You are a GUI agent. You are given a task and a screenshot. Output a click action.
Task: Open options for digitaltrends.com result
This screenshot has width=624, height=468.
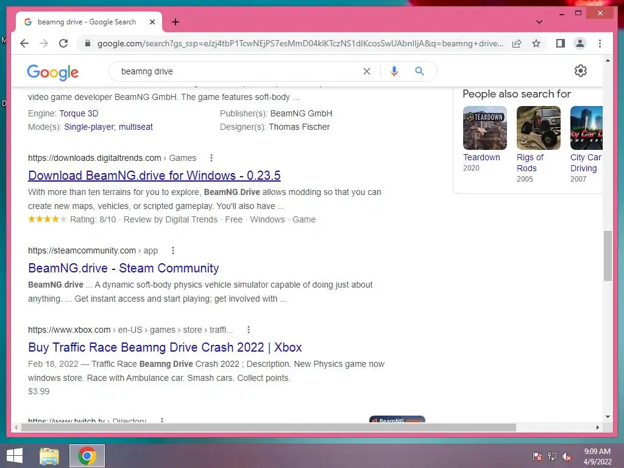[211, 158]
